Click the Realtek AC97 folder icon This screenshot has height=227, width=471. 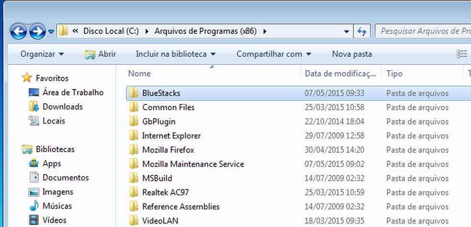tap(134, 192)
